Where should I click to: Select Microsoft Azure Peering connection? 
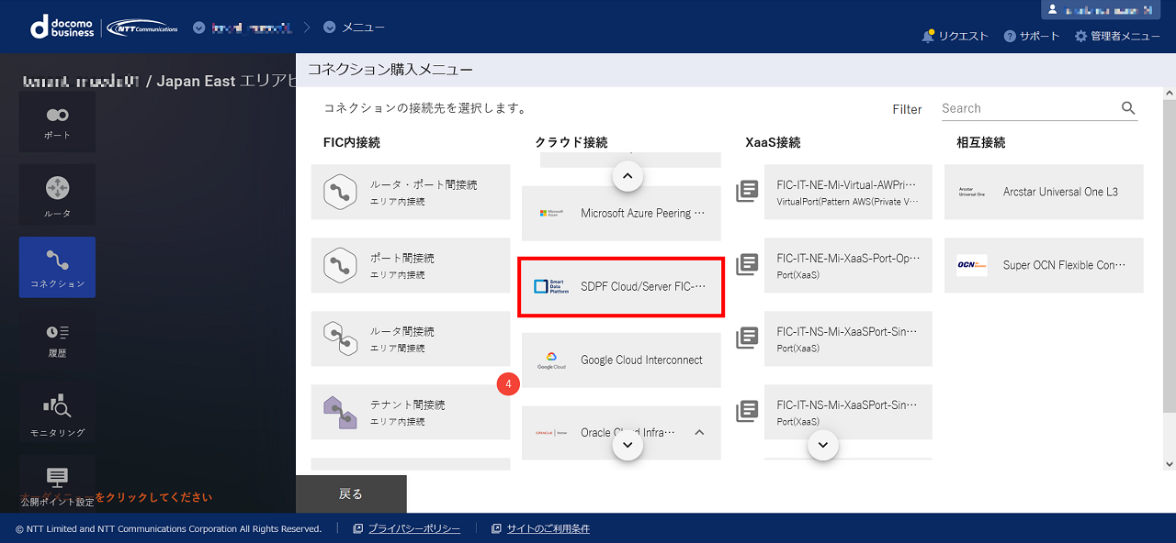tap(621, 213)
